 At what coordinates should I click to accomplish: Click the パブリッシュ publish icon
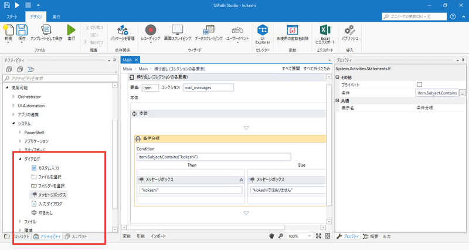(349, 33)
